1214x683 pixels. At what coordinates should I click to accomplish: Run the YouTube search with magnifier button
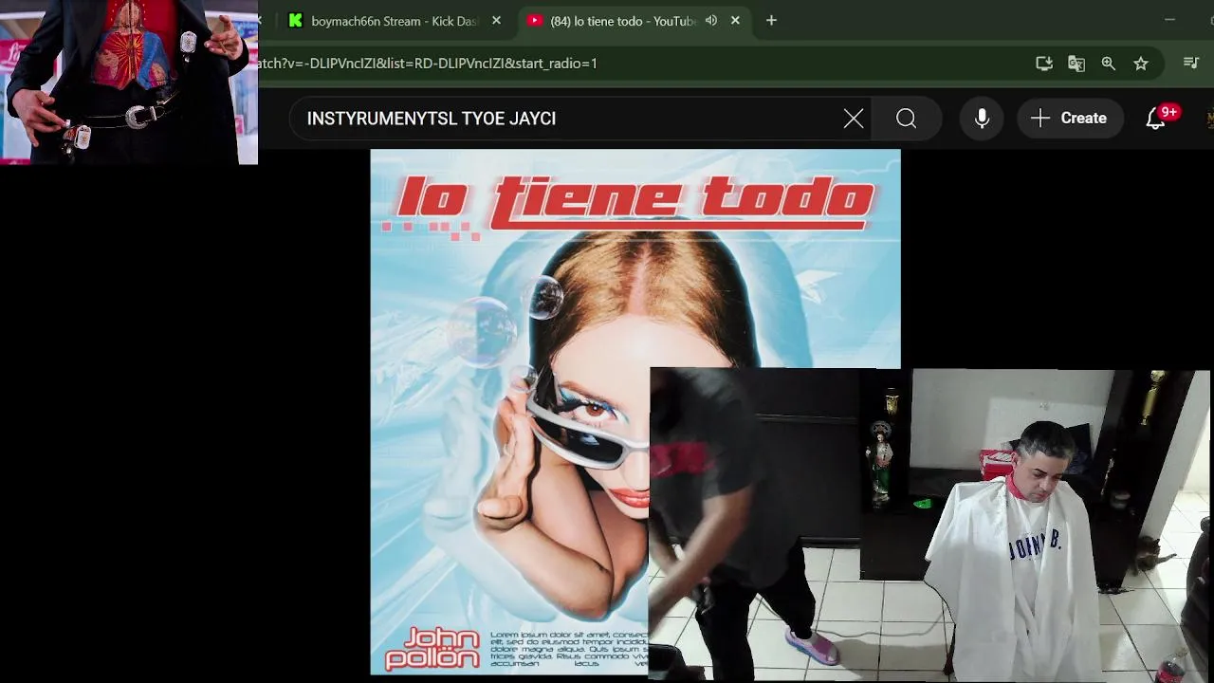click(907, 119)
